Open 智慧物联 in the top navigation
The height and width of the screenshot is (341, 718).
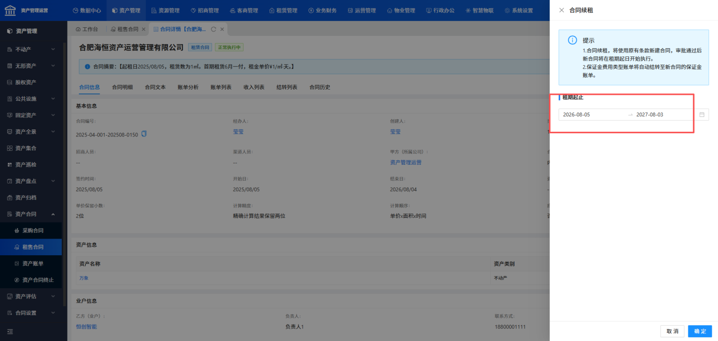[480, 11]
